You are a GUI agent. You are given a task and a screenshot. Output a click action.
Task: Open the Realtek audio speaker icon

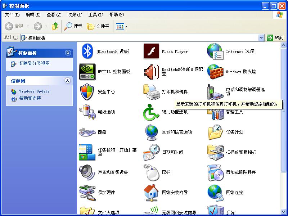[152, 72]
